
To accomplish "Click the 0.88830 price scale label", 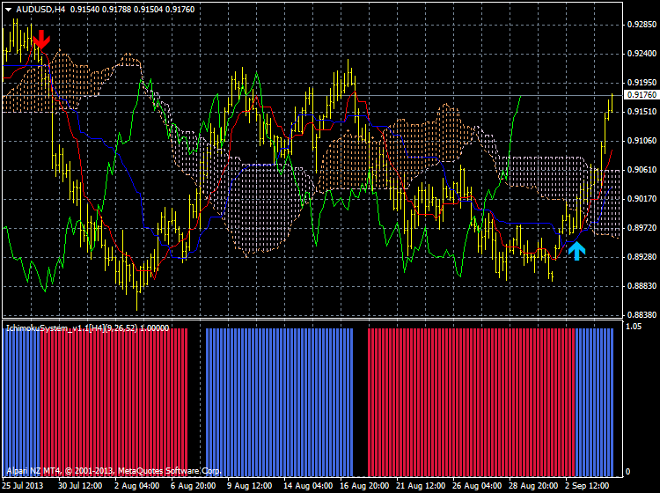I will (642, 286).
